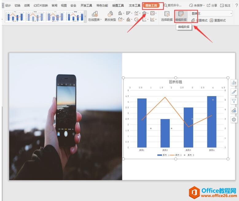
Task: Click the Comment (批注) icon
Action: click(225, 6)
